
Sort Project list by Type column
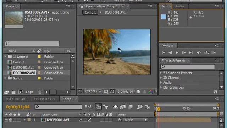coord(47,51)
